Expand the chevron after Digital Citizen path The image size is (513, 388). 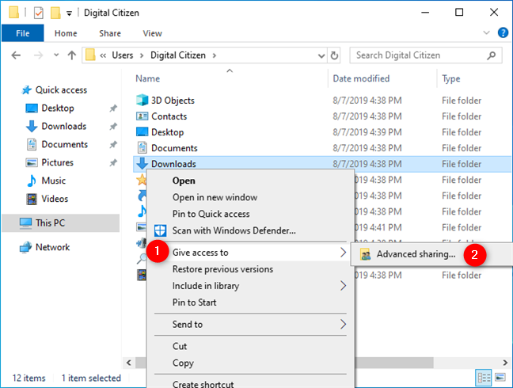[x=215, y=55]
